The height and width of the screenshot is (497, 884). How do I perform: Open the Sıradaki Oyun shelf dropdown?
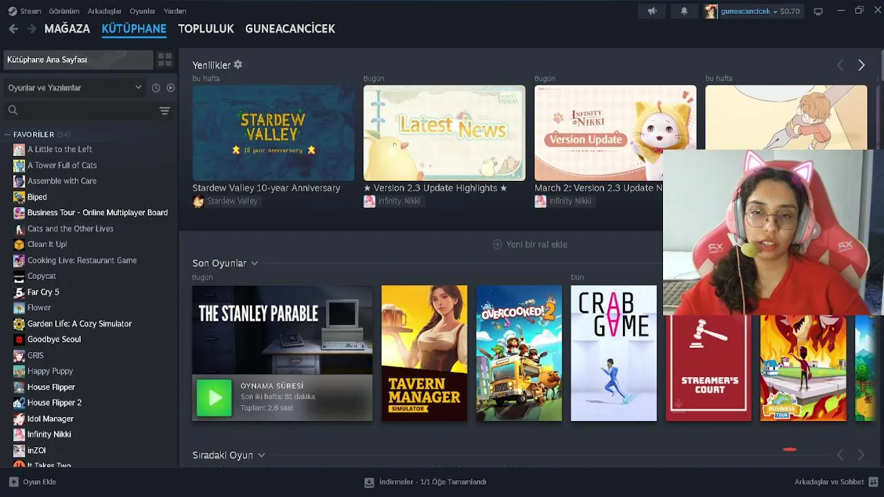(261, 455)
